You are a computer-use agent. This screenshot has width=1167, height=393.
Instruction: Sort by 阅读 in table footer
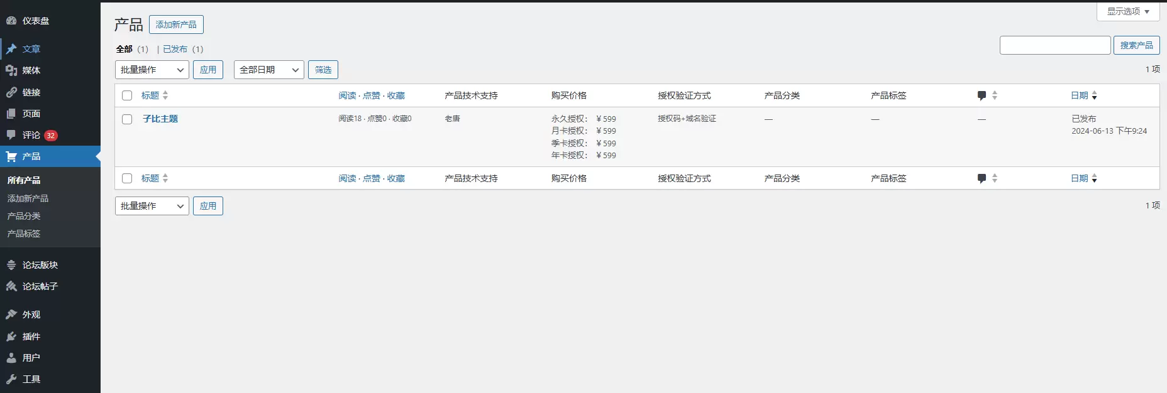coord(347,178)
